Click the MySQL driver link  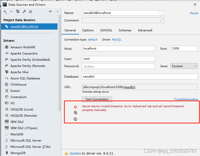click(117, 40)
